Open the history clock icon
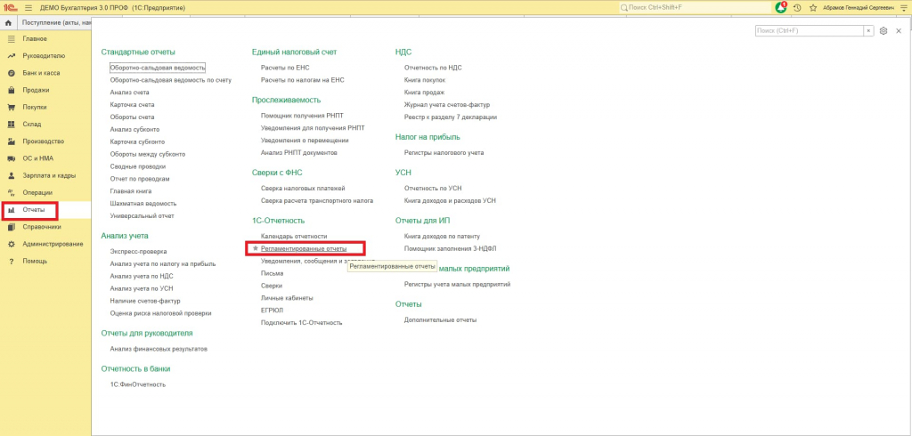912x436 pixels. (x=797, y=8)
